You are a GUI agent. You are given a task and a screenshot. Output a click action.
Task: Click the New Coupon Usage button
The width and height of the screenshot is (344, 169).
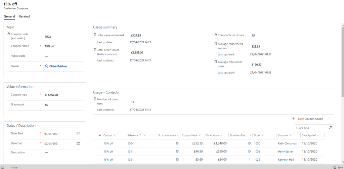tap(307, 119)
